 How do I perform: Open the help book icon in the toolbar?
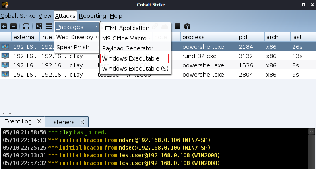point(178,27)
